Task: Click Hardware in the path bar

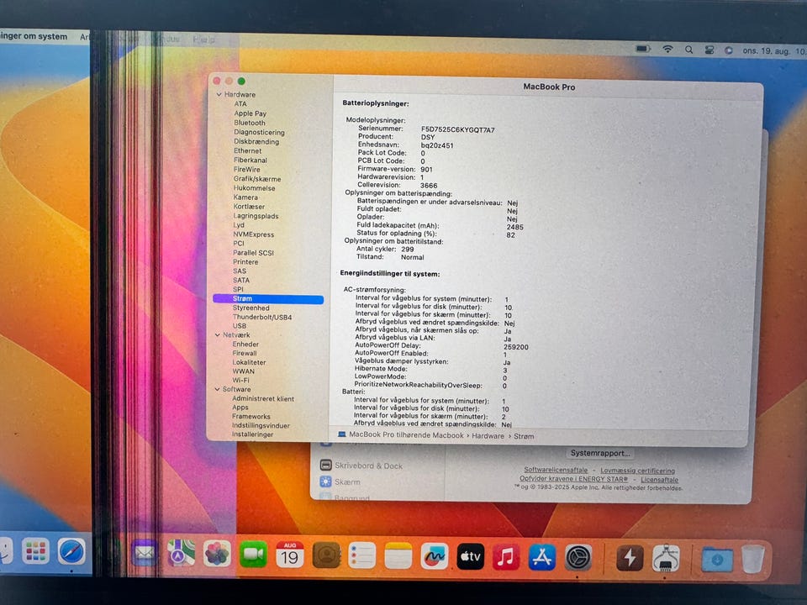Action: coord(488,436)
